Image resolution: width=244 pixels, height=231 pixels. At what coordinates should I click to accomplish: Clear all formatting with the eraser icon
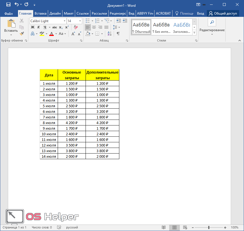[x=75, y=27]
